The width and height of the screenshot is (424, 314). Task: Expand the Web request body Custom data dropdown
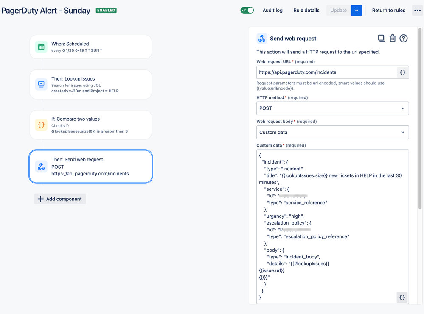[332, 132]
